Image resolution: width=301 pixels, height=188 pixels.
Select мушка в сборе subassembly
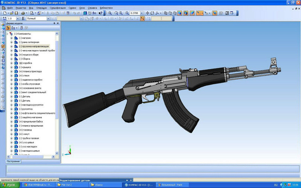tap(29, 55)
